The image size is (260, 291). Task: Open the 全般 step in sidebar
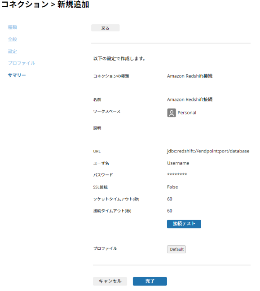click(x=13, y=39)
